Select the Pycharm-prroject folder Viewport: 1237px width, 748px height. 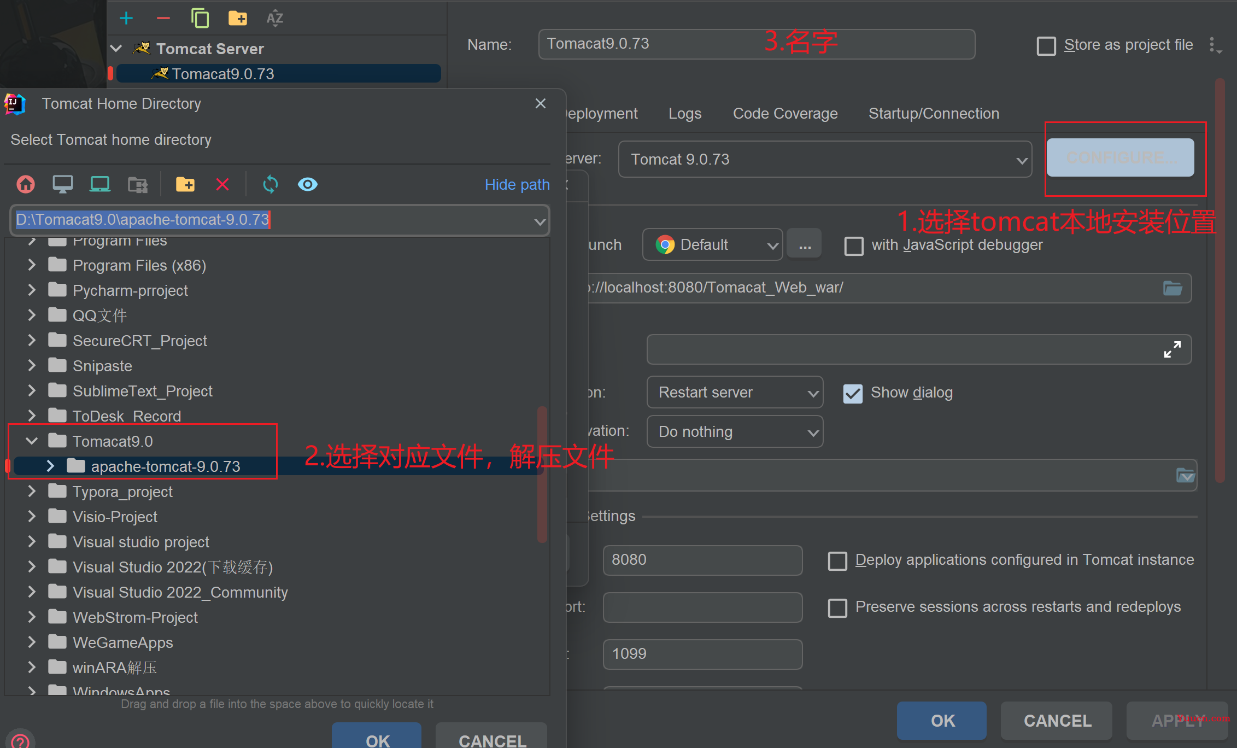130,290
